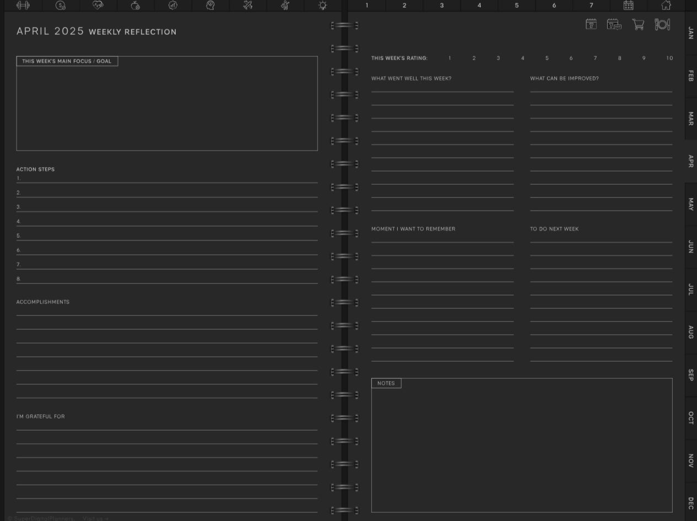Click the heartbeat health tracker icon
Image resolution: width=697 pixels, height=521 pixels.
click(x=98, y=6)
